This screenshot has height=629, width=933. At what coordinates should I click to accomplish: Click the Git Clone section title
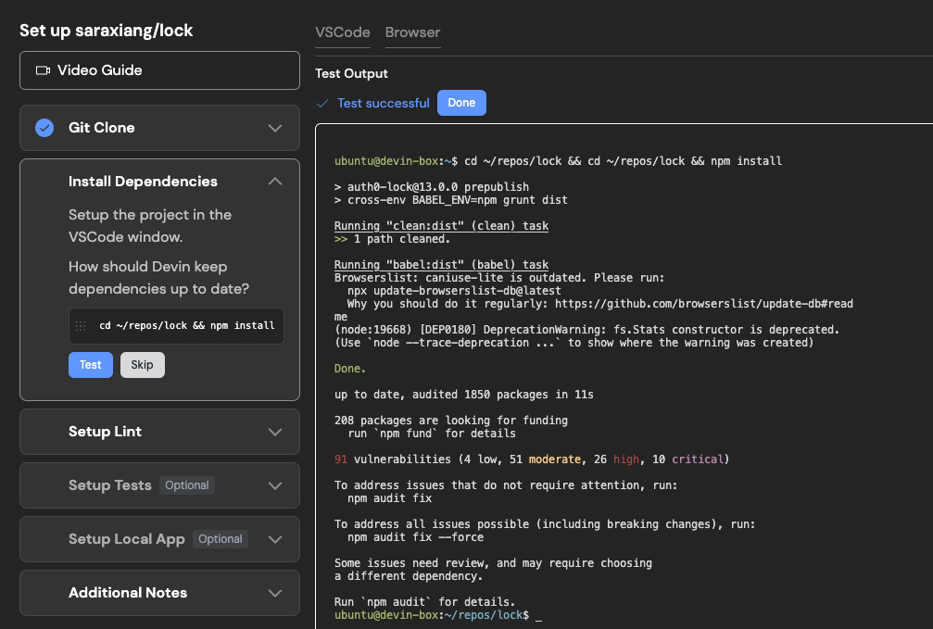(102, 127)
